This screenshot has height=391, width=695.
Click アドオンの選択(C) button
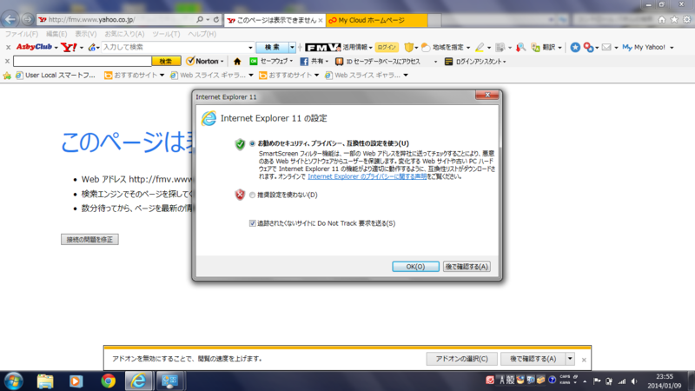tap(461, 359)
